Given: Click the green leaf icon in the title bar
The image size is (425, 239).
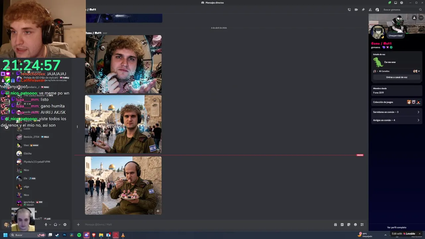Looking at the screenshot, I should point(390,3).
